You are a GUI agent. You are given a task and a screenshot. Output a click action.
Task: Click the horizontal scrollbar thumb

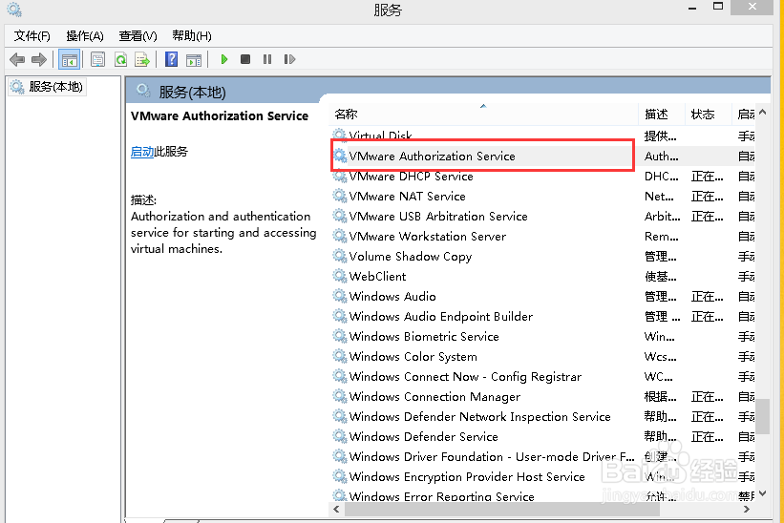click(x=502, y=510)
